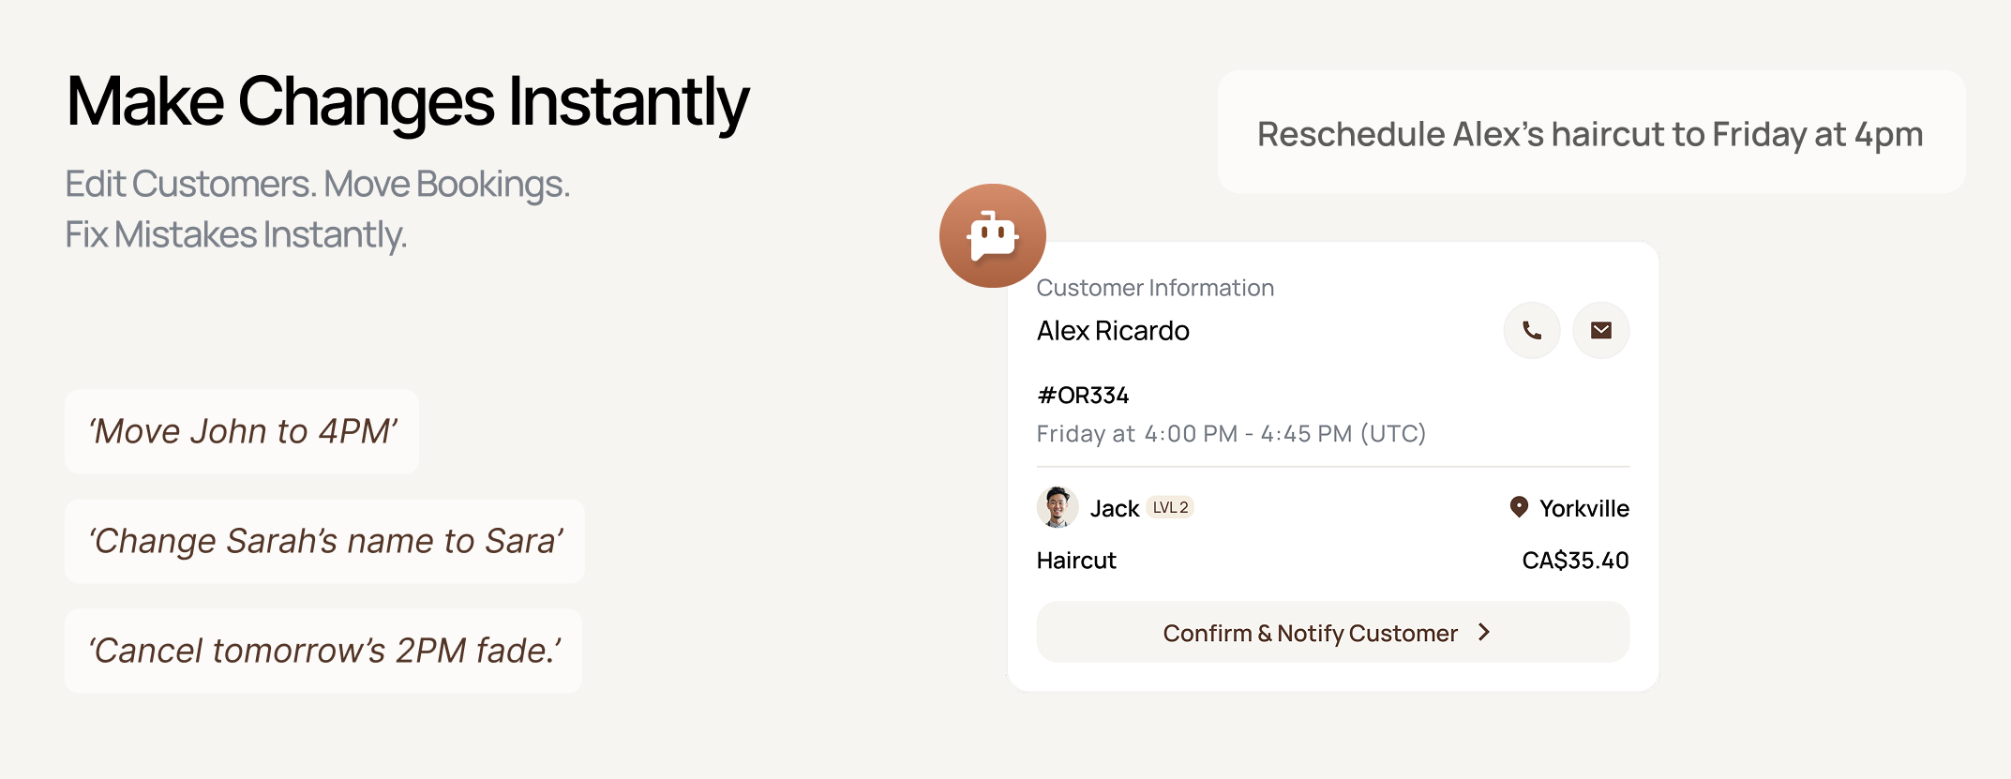Click the Yorkville location pin icon
The height and width of the screenshot is (779, 2011).
1519,507
